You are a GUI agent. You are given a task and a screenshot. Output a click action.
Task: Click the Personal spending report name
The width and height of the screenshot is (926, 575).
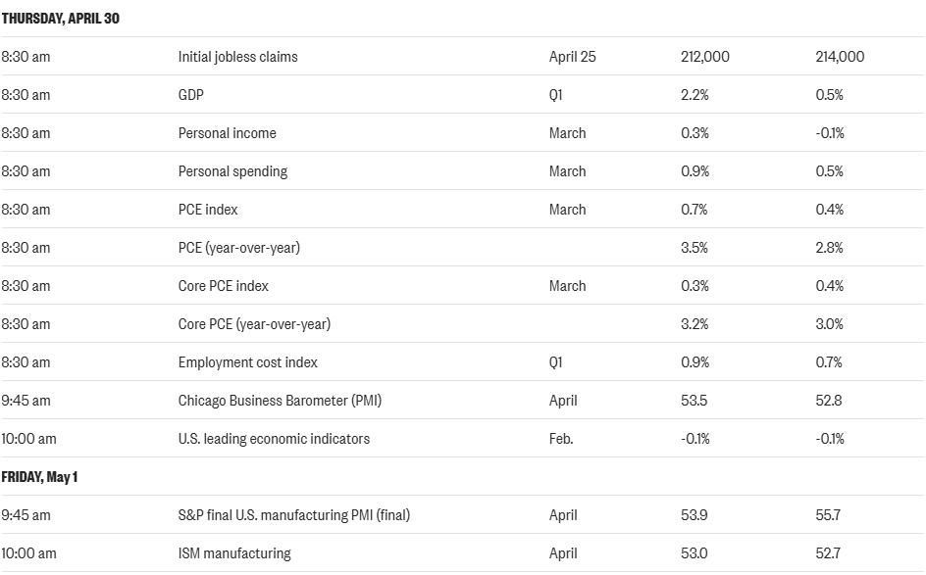[x=232, y=171]
